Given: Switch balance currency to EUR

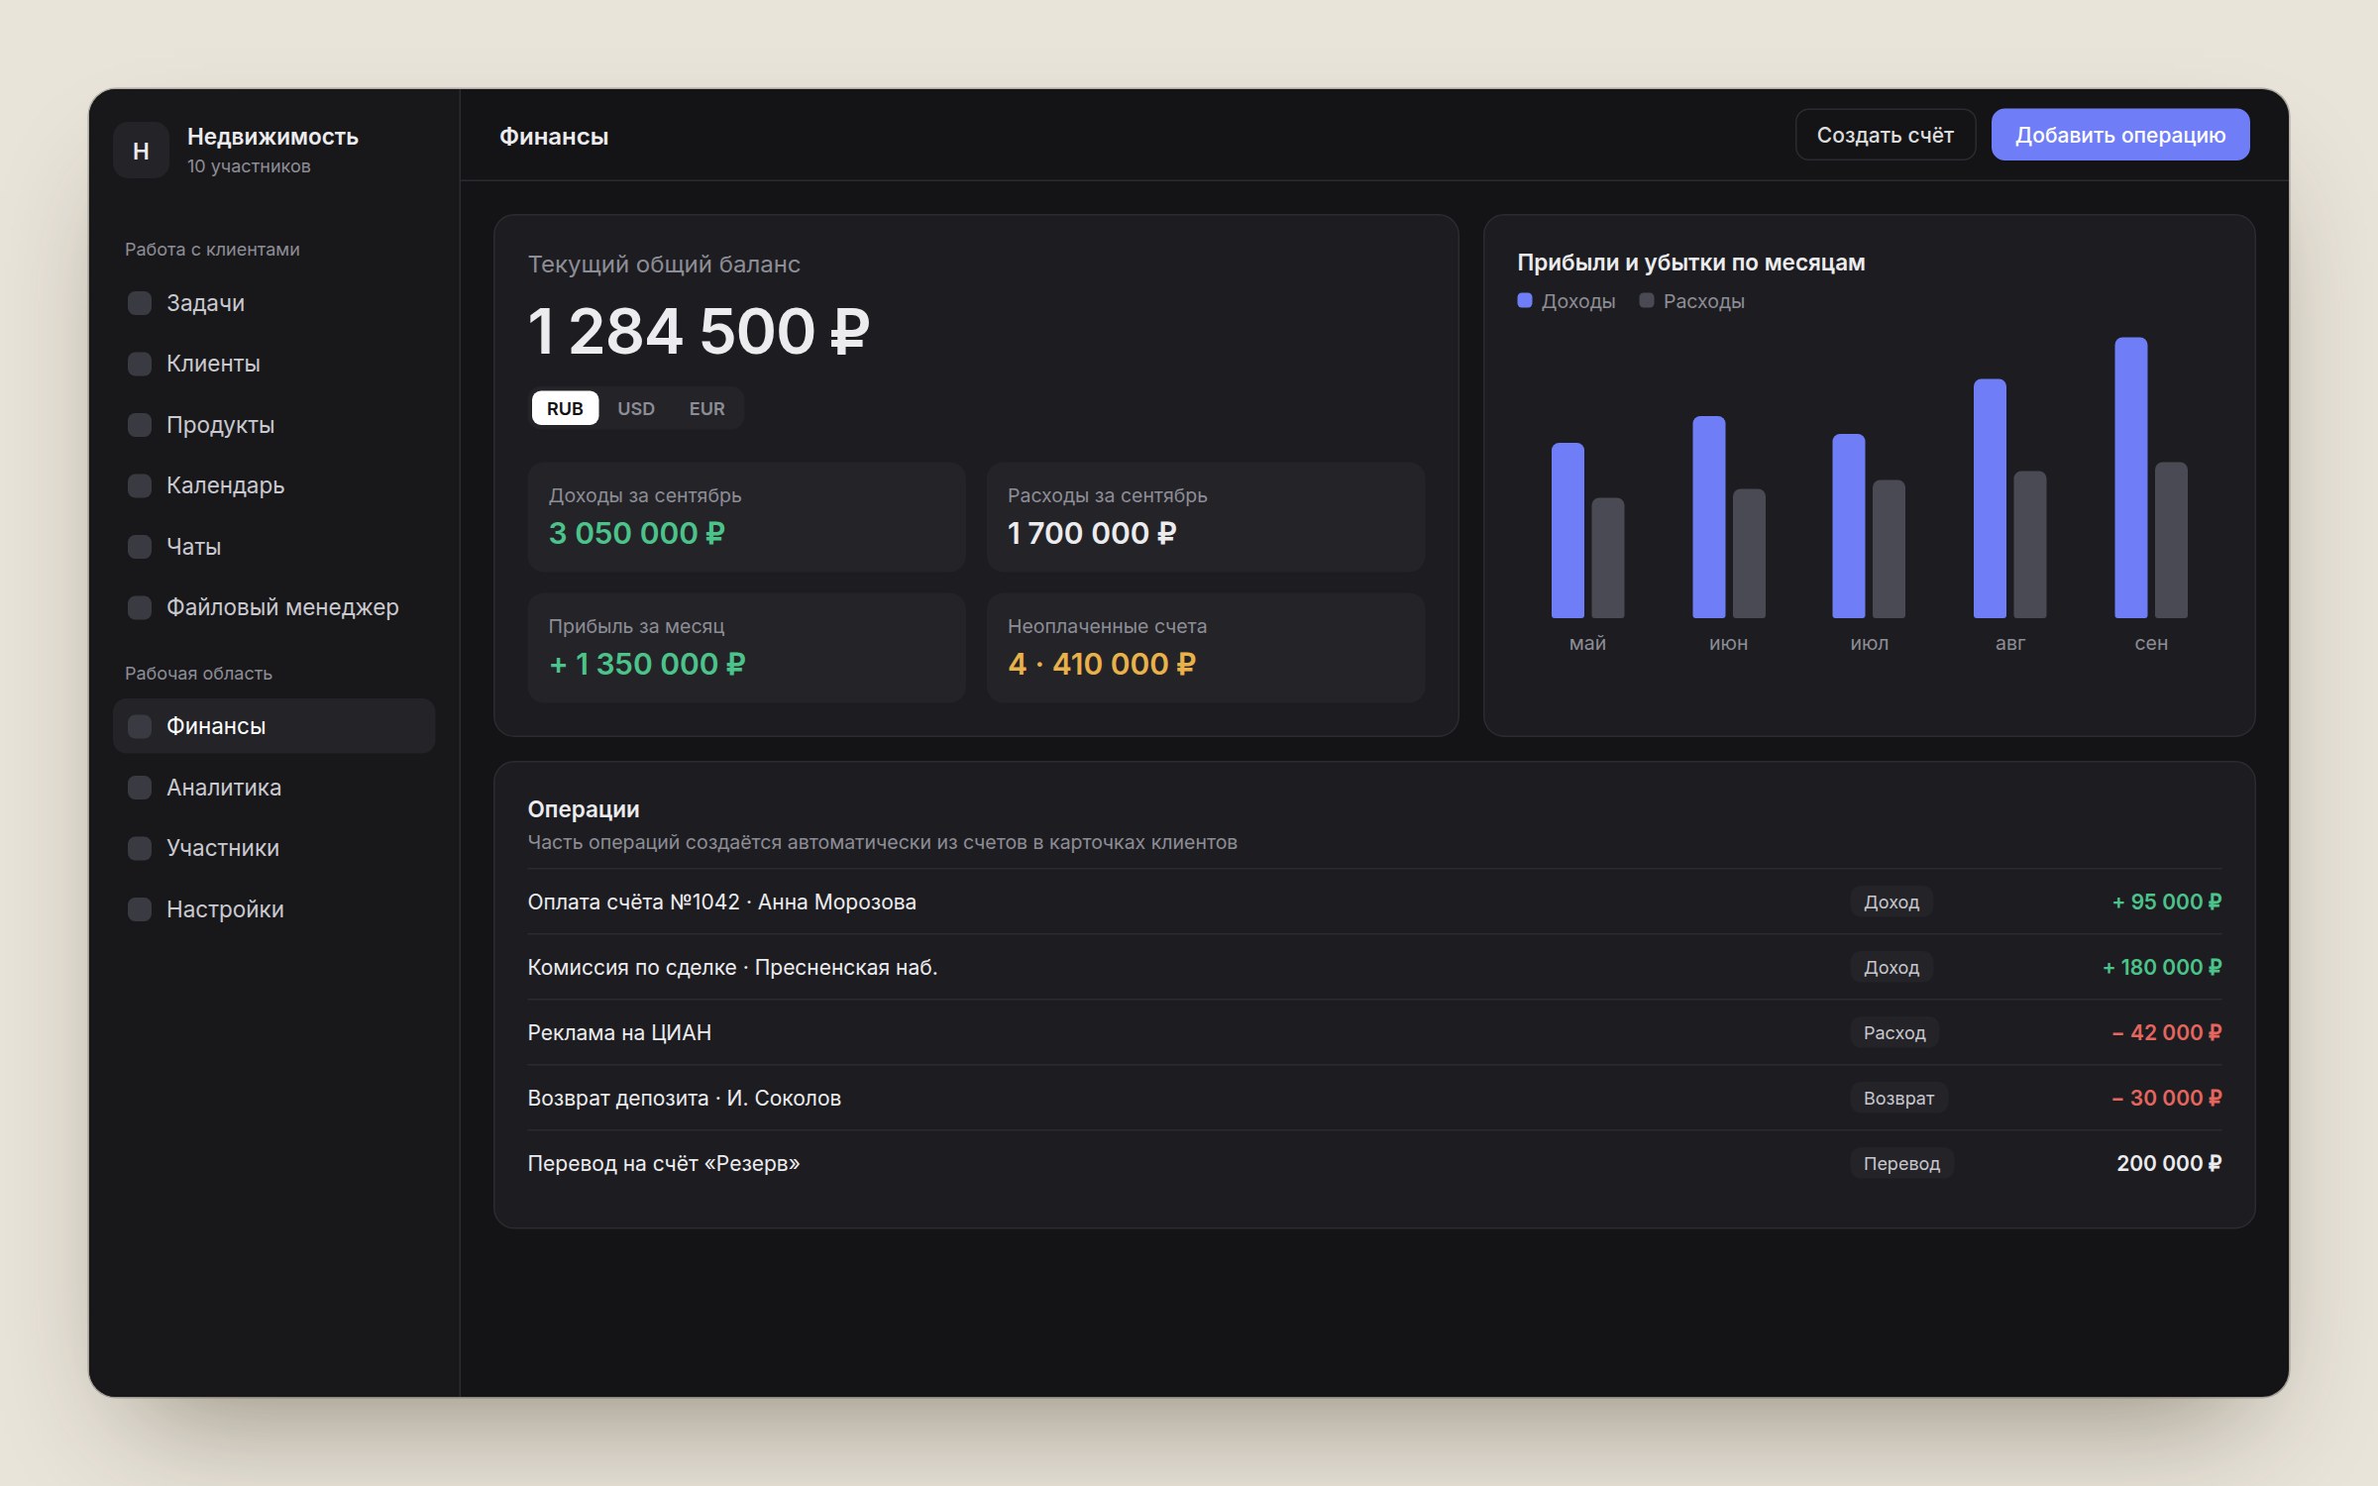Looking at the screenshot, I should [706, 408].
